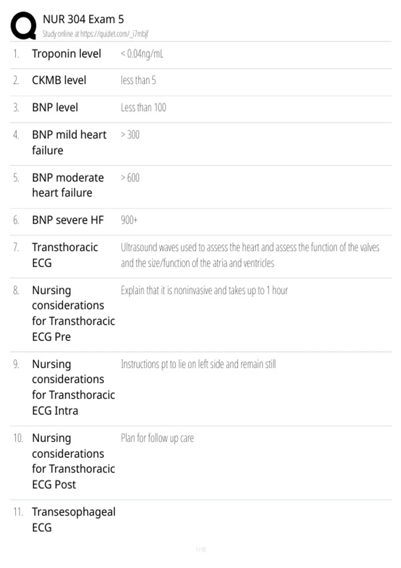401x568 pixels.
Task: Click the lie on left side definition
Action: [x=198, y=364]
